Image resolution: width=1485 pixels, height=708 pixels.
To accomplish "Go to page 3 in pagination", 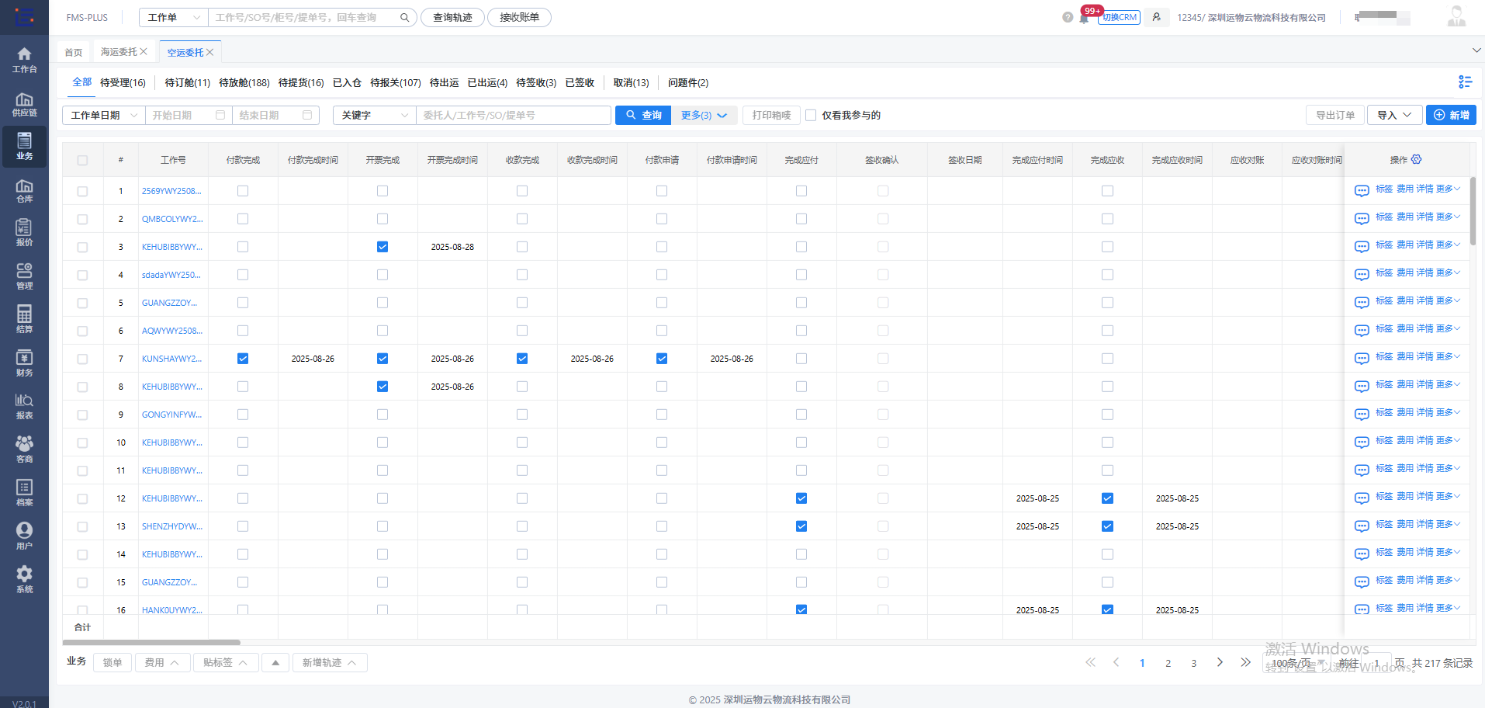I will point(1193,663).
